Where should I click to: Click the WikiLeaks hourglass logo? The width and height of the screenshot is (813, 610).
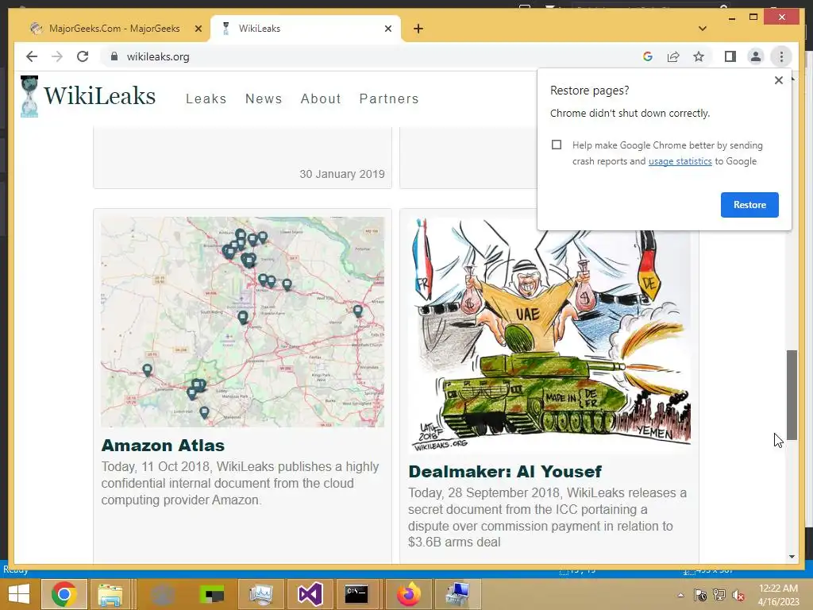click(x=29, y=96)
